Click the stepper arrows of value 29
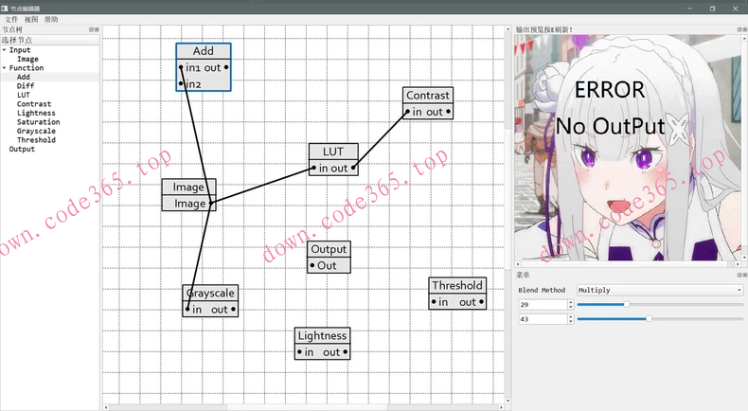 point(571,305)
